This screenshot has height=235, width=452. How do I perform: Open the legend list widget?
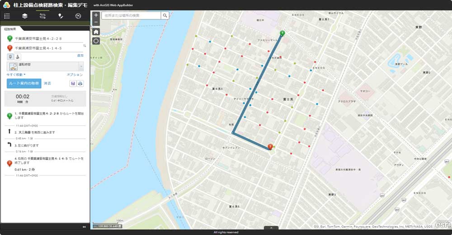coord(7,16)
